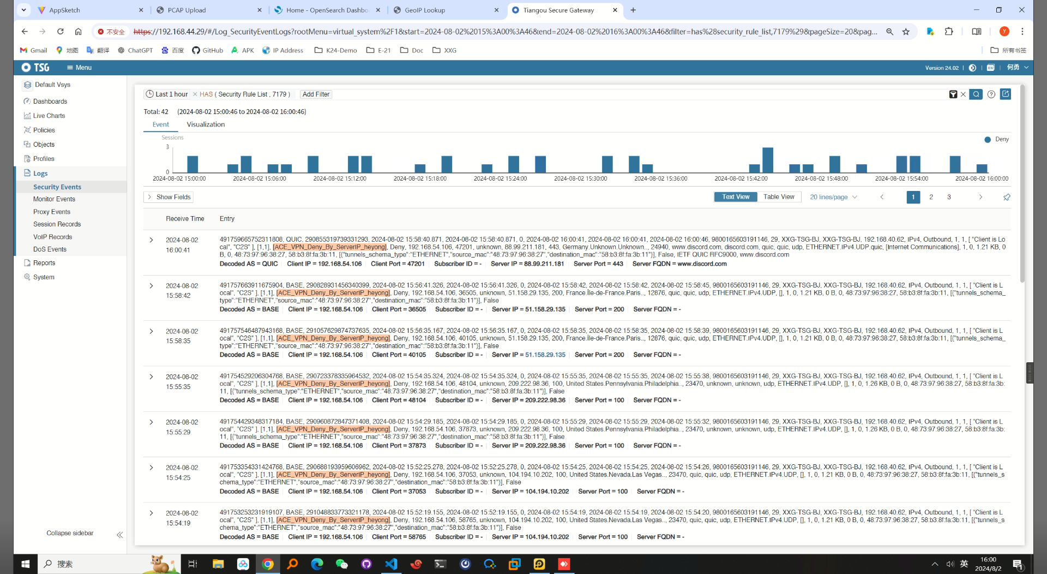The image size is (1047, 574).
Task: Open the 20 lines/page dropdown
Action: 833,197
